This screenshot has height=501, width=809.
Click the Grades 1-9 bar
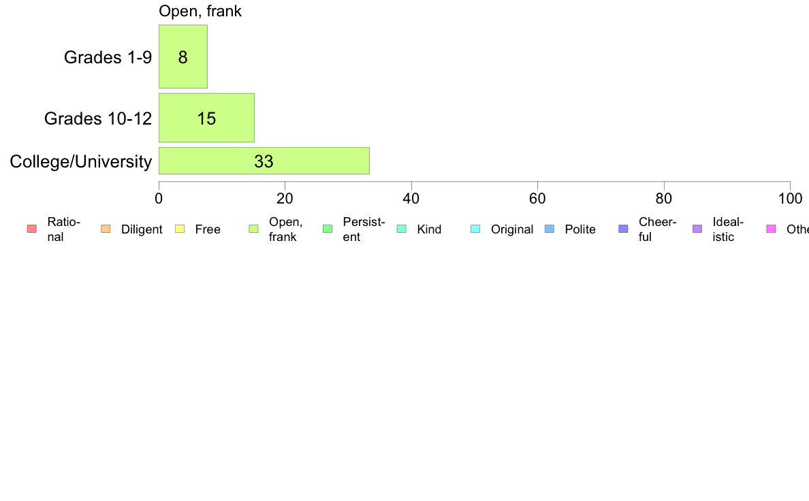coord(183,56)
